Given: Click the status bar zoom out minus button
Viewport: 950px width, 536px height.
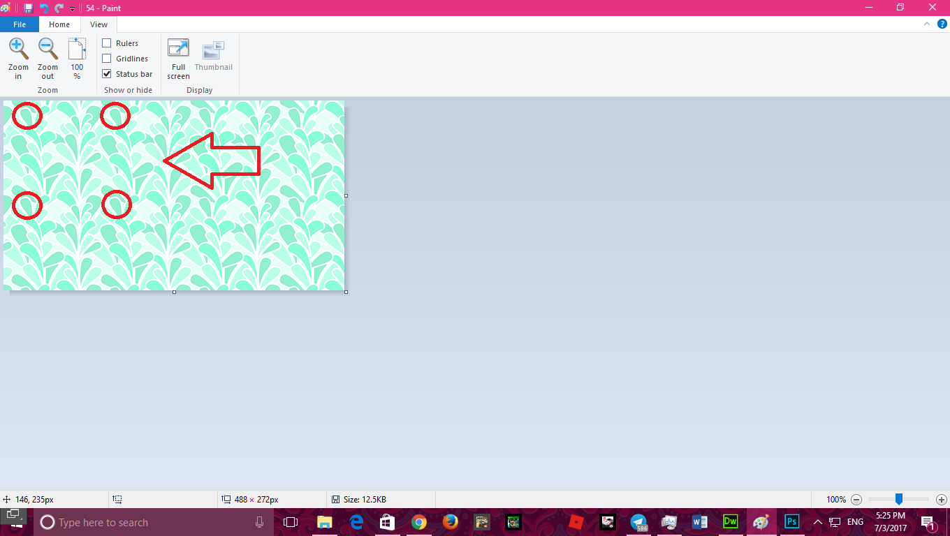Looking at the screenshot, I should pos(856,500).
